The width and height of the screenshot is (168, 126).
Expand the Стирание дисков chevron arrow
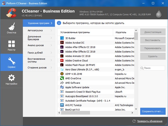tap(52, 68)
